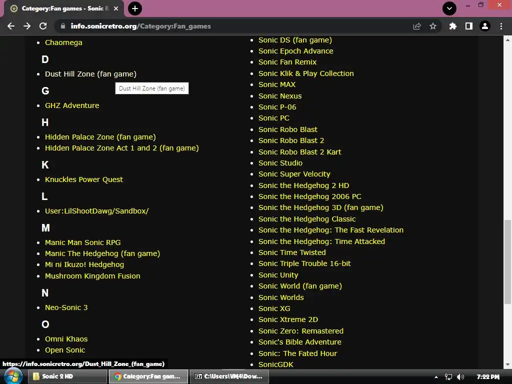The height and width of the screenshot is (384, 512).
Task: Click the address bar URL
Action: (140, 26)
